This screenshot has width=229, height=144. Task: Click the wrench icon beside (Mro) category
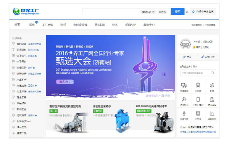coord(13,121)
